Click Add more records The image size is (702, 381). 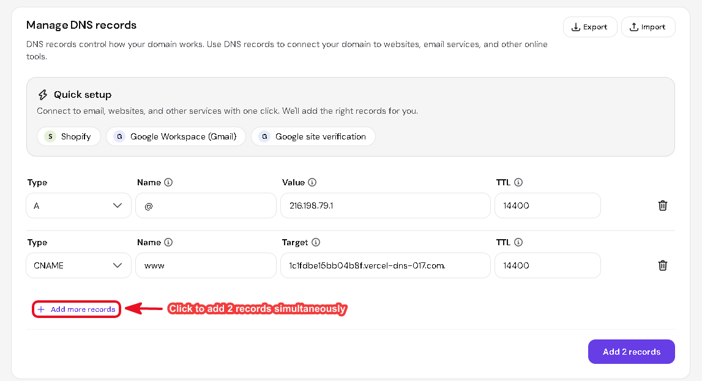point(77,309)
